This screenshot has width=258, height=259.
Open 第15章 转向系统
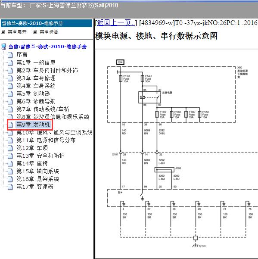pyautogui.click(x=37, y=171)
